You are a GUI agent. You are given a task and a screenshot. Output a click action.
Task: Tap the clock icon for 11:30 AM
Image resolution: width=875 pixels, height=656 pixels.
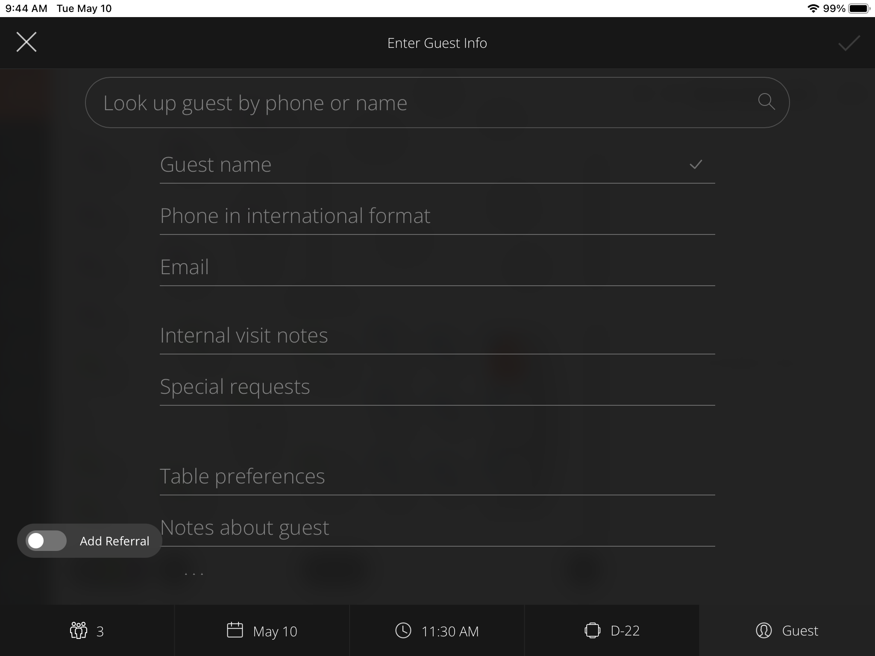403,630
